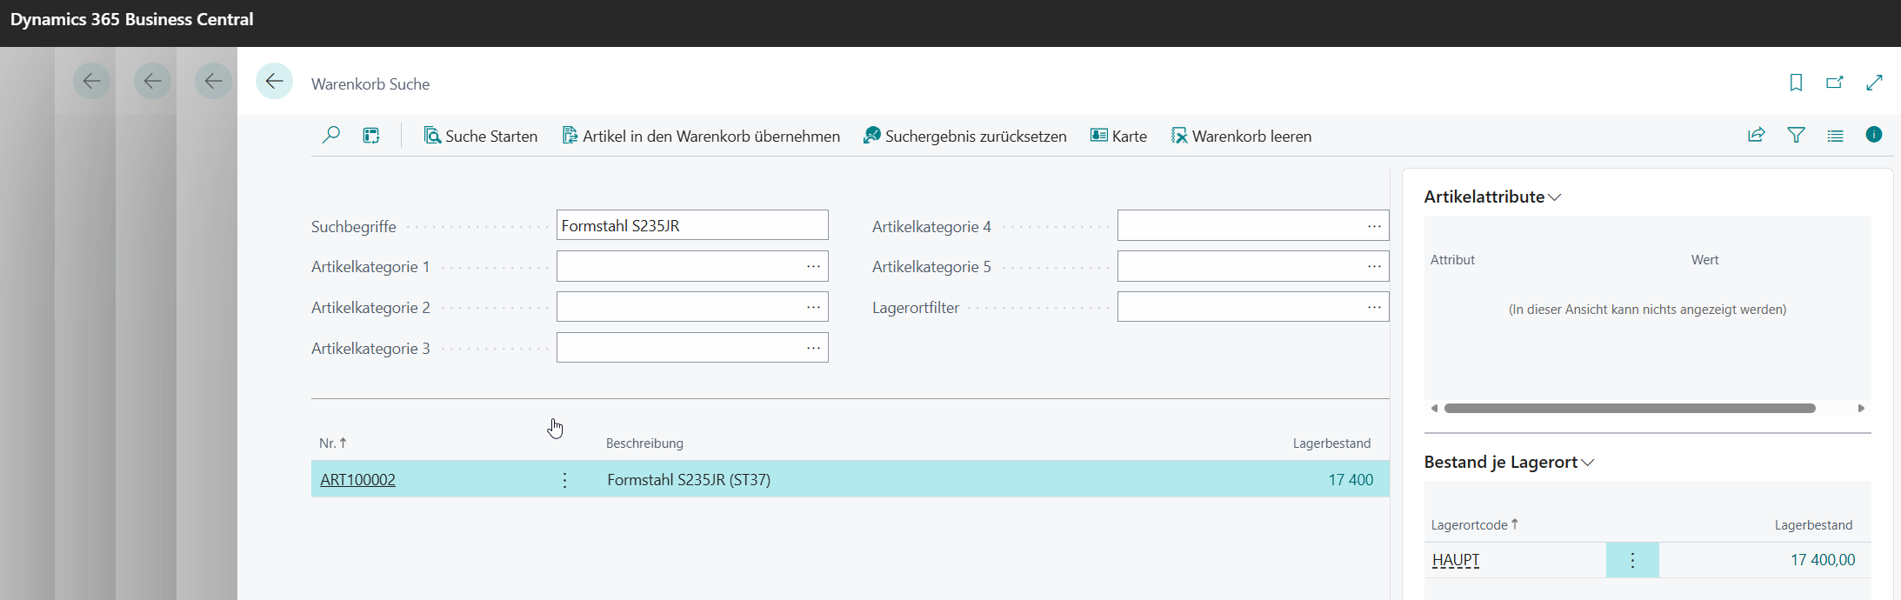Click the share icon in toolbar

(x=1757, y=135)
